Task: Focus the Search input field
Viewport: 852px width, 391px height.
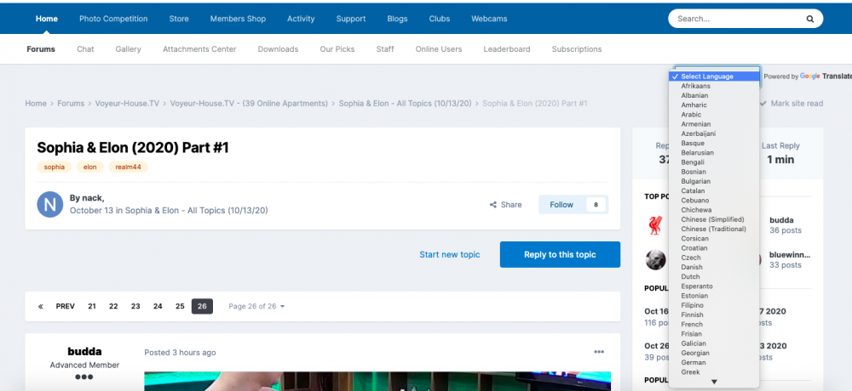Action: pyautogui.click(x=734, y=19)
